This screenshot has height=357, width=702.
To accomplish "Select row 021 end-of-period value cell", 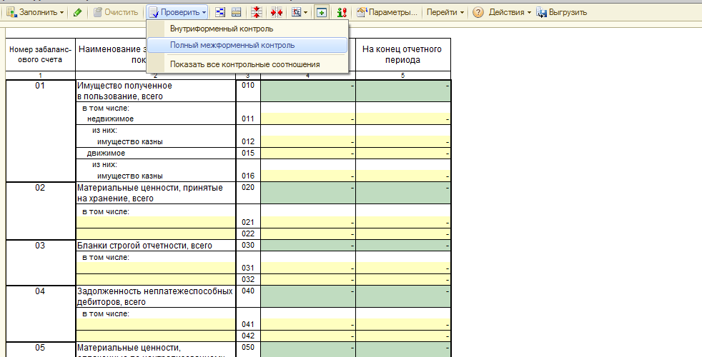I will pos(403,222).
